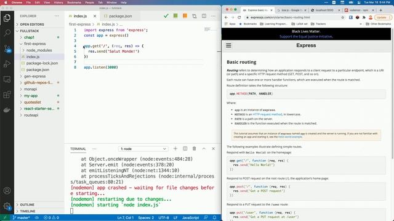The image size is (394, 221).
Task: Open the History menu in the macOS menu bar
Action: tap(58, 2)
